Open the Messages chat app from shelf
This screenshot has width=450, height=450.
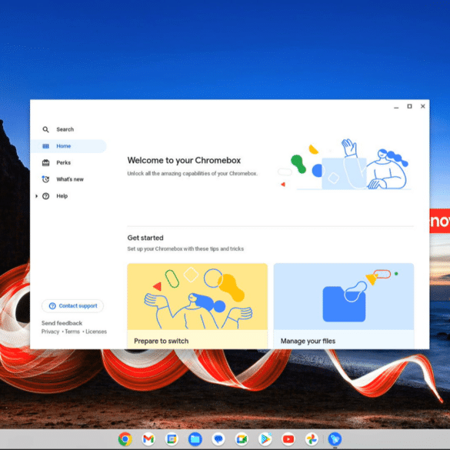coord(218,439)
